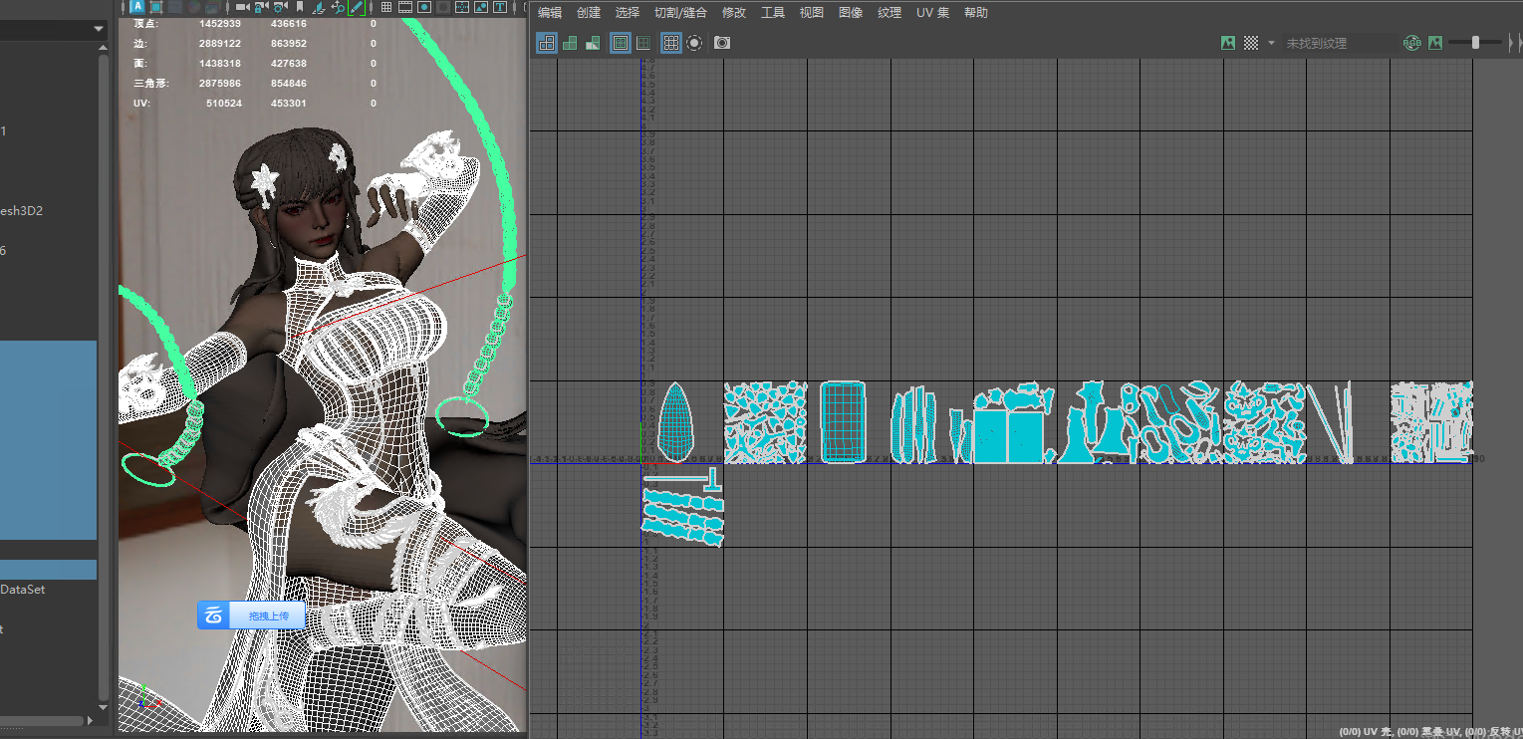Click the 拖拽上传 upload button
The height and width of the screenshot is (739, 1523).
(269, 616)
